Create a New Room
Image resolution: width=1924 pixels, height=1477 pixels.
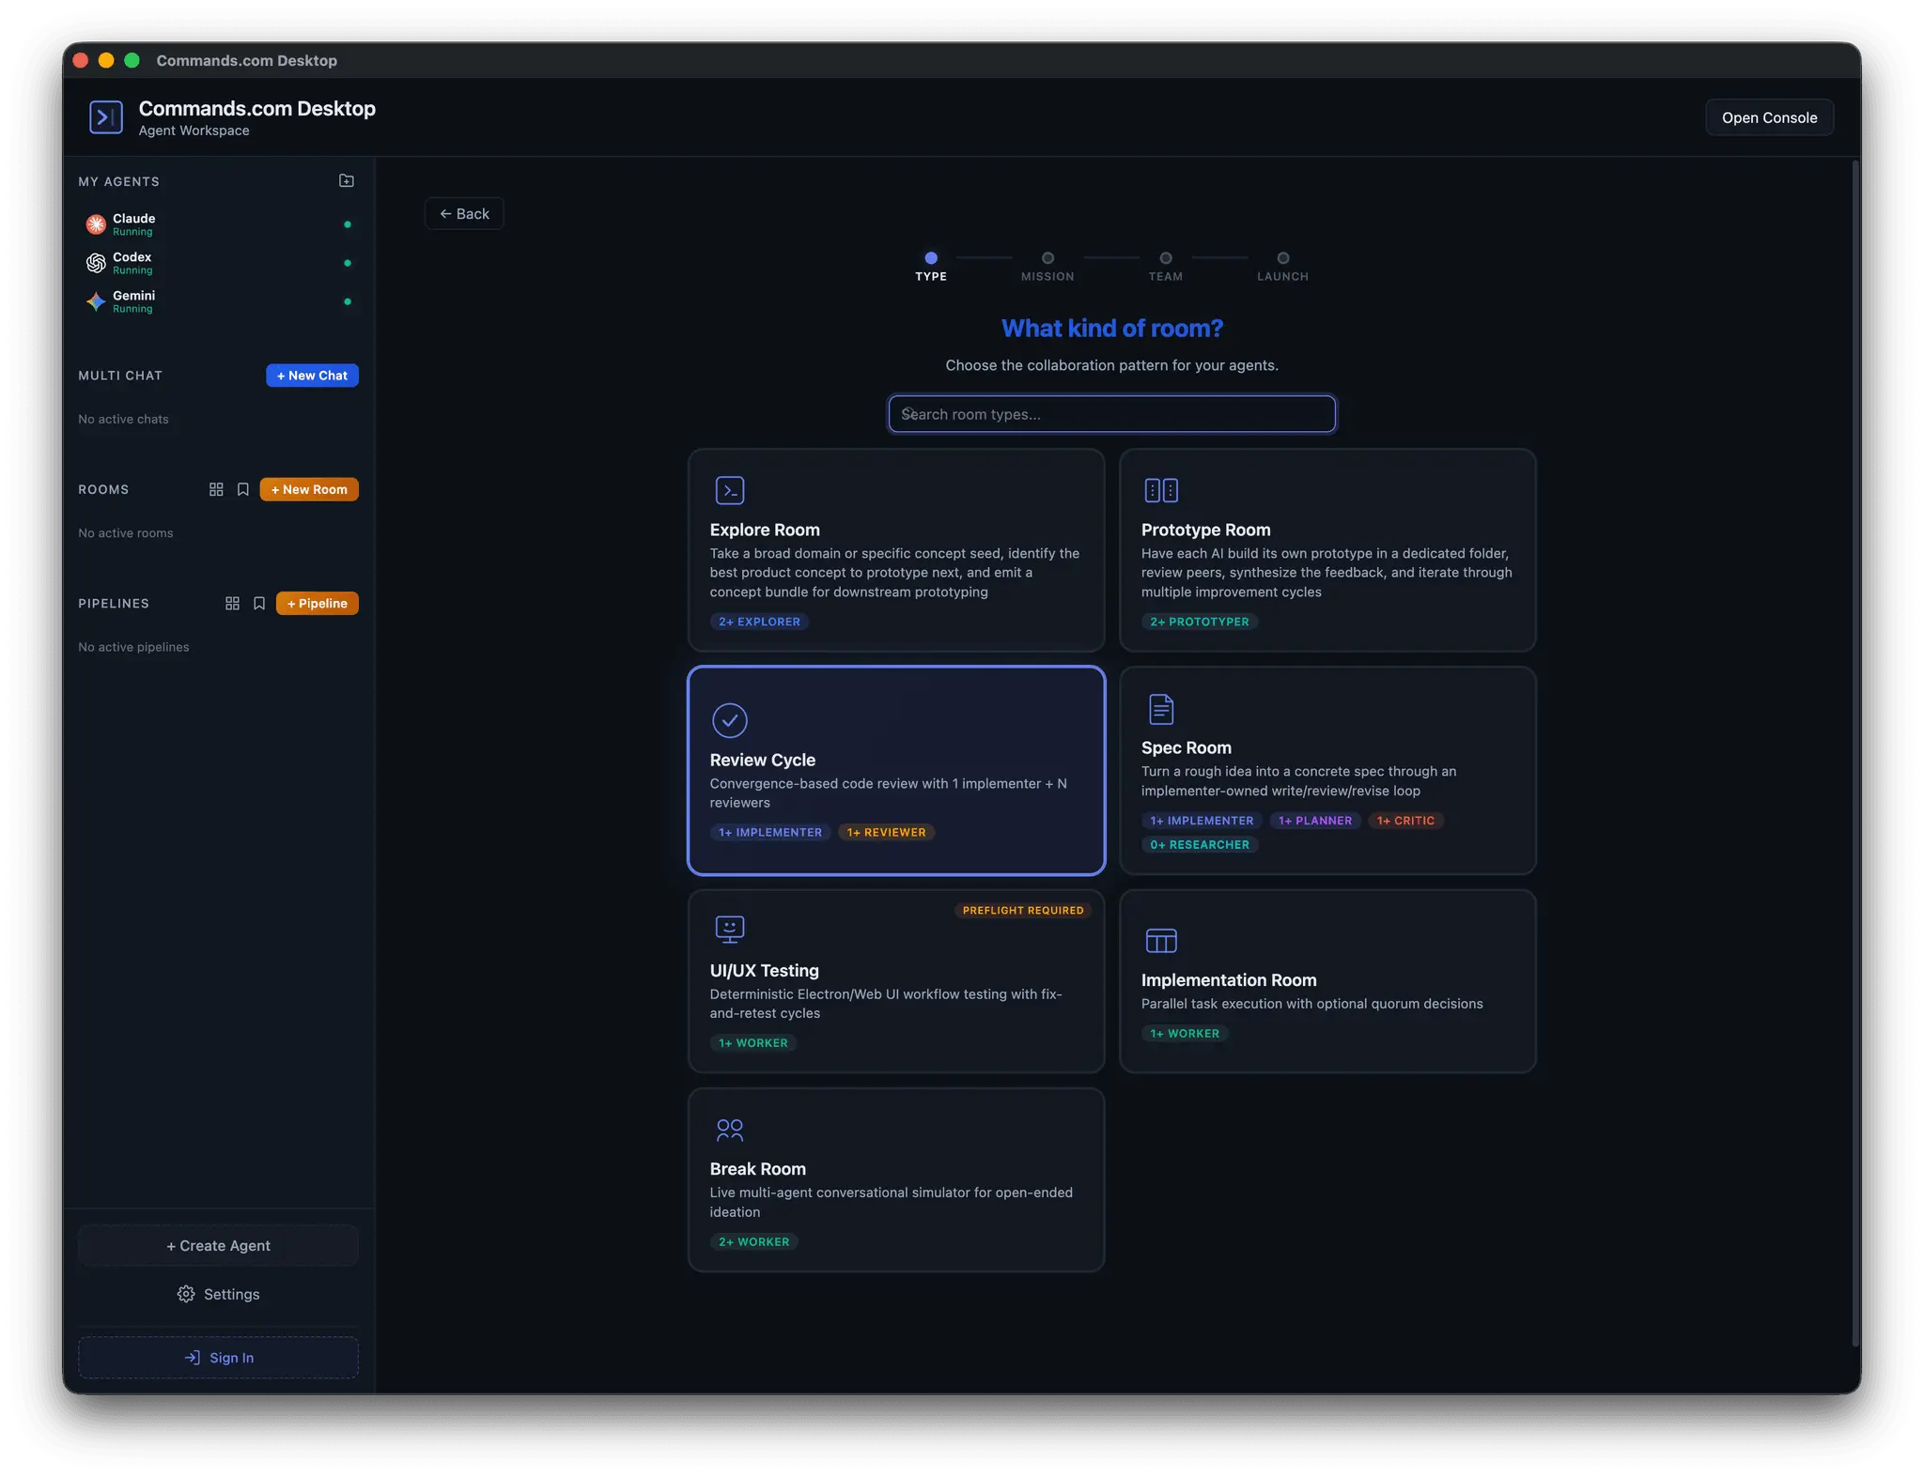tap(309, 489)
